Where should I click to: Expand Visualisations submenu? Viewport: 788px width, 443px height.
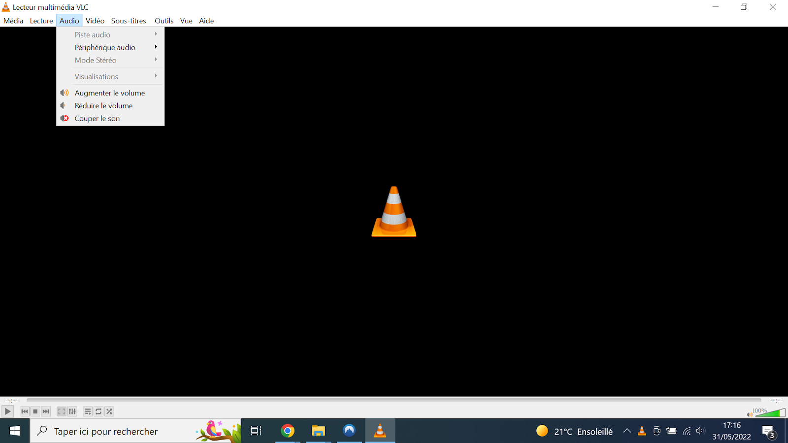[110, 76]
